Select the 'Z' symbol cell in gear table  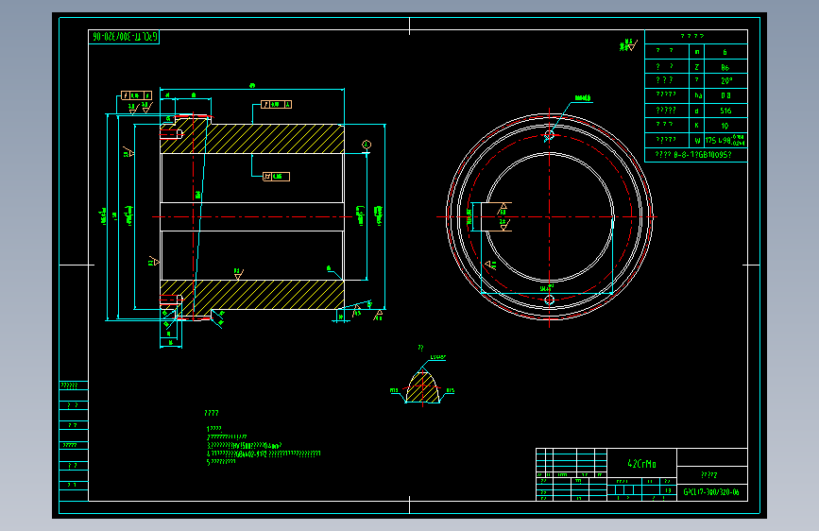(x=697, y=67)
